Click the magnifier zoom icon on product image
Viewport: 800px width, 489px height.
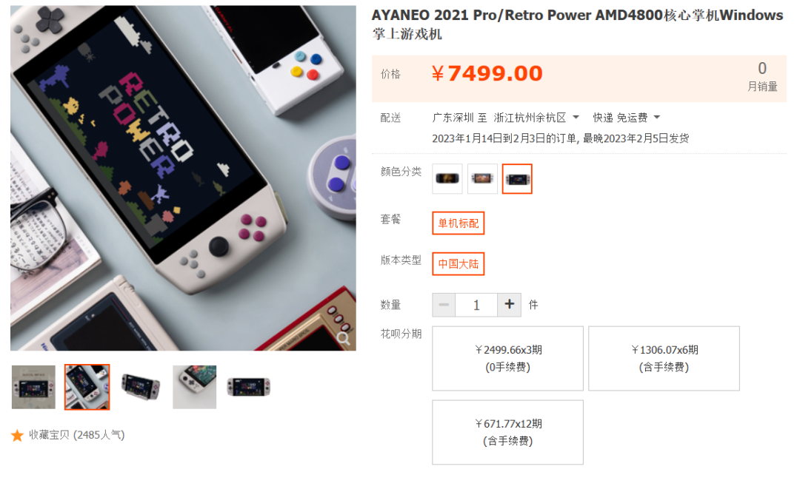(x=344, y=338)
